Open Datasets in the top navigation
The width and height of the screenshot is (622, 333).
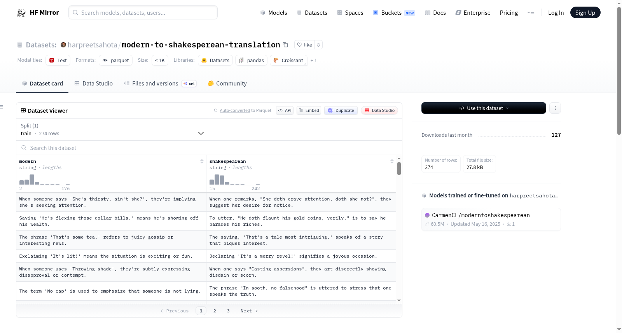[312, 13]
